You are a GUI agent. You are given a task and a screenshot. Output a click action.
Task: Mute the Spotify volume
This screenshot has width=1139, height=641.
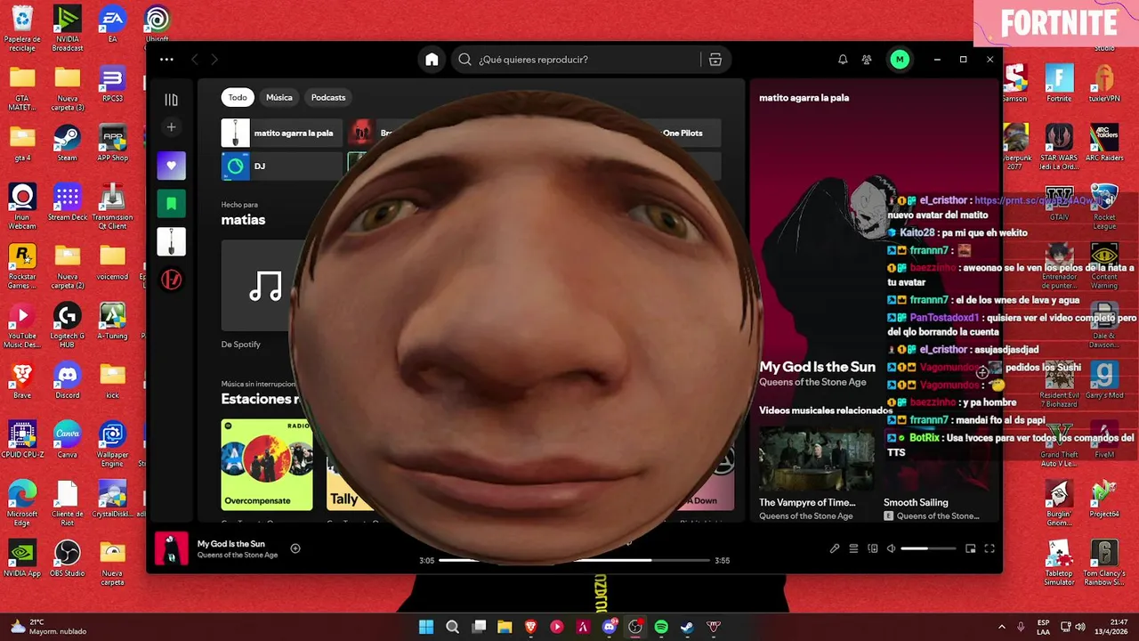[891, 548]
